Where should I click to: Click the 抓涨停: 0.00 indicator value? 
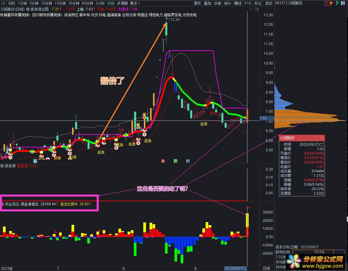[27, 166]
